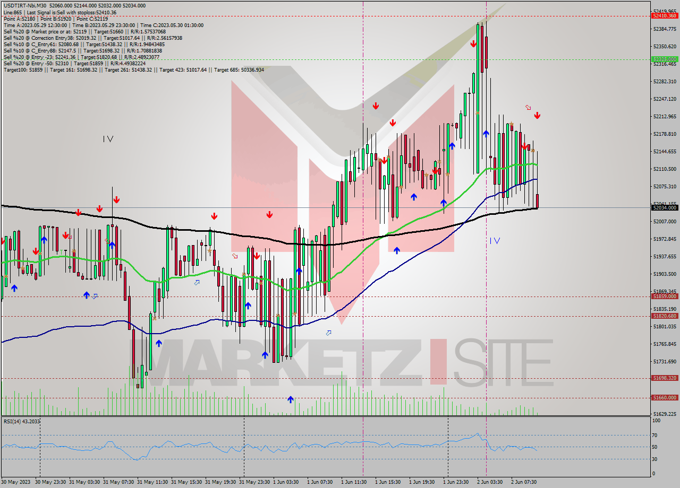
Task: Click the 'Sell %10 @ C_Entry88' line
Action: pos(82,50)
